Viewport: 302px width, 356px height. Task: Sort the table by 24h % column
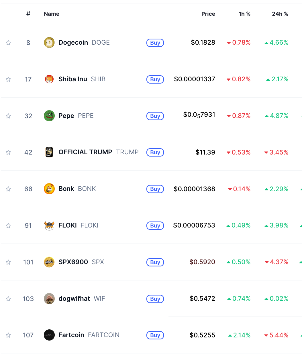click(280, 14)
